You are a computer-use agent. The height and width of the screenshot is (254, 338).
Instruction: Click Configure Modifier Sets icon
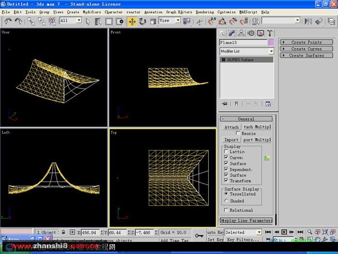[268, 104]
